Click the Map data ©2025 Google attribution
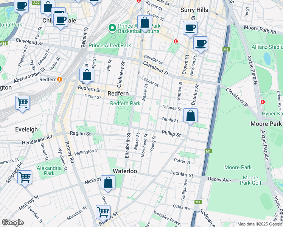 coord(260,224)
